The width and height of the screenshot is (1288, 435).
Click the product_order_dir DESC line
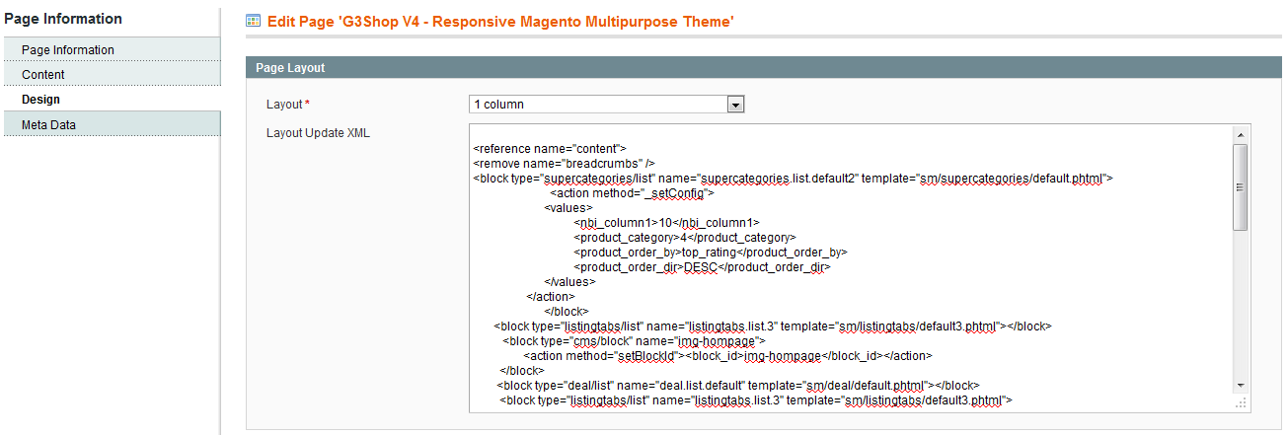(x=702, y=266)
